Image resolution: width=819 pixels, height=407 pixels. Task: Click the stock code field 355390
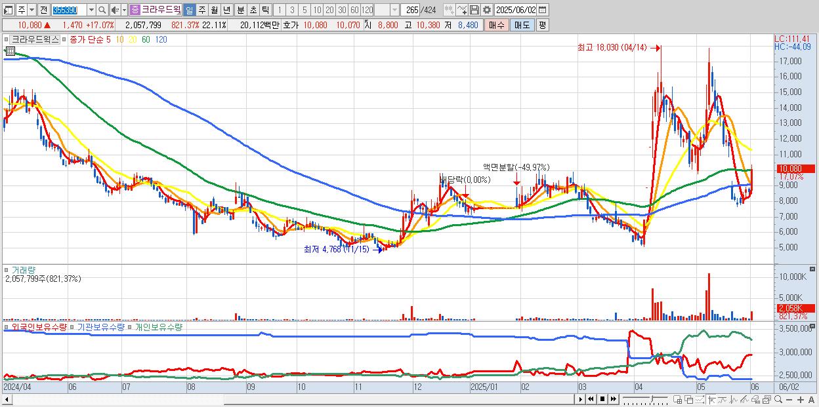coord(69,10)
